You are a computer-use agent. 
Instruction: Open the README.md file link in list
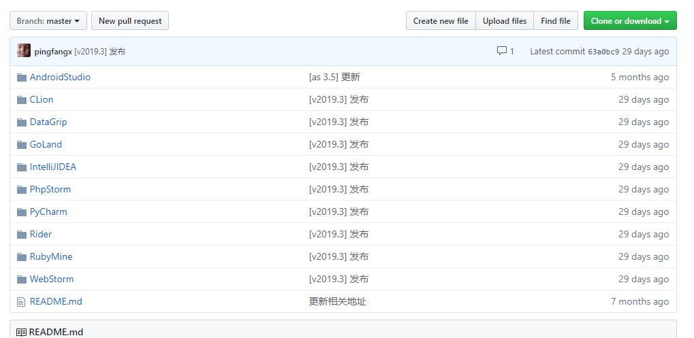click(57, 302)
